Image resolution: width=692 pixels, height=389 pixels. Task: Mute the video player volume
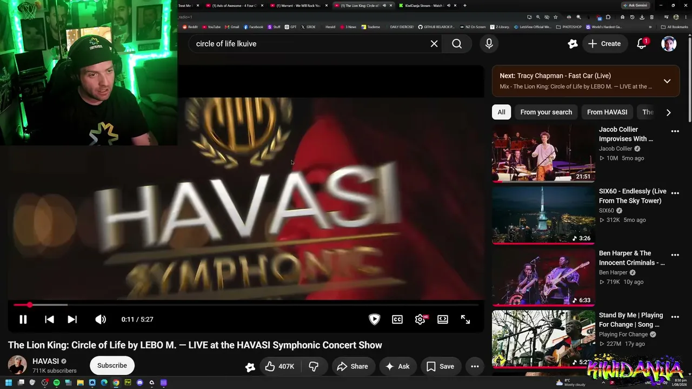click(101, 319)
